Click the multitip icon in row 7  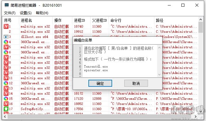tap(6, 57)
